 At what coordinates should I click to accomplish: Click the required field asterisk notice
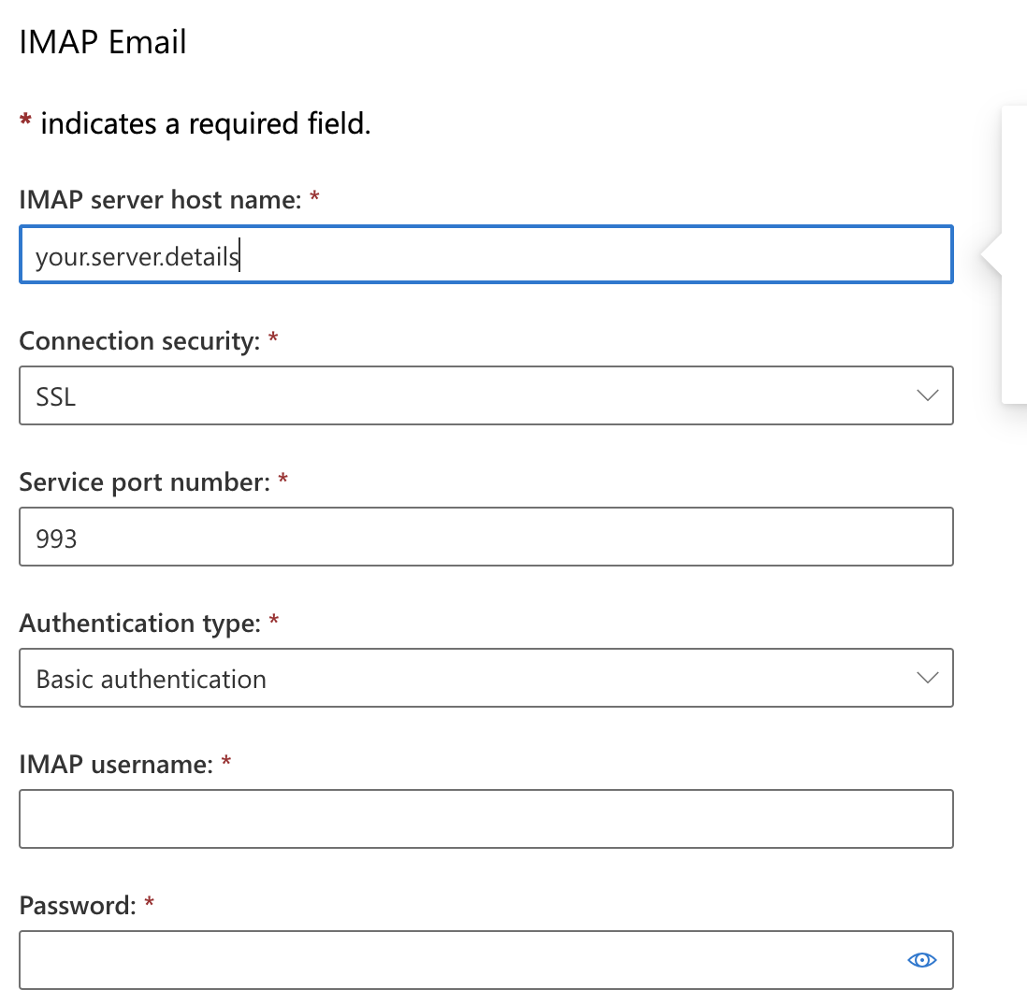[195, 122]
